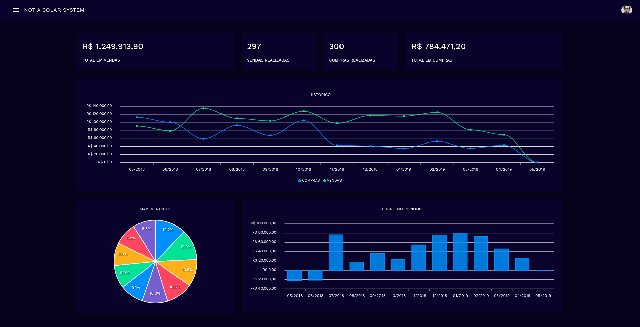Click the MAIS VENDIDOS chart title

pos(155,209)
